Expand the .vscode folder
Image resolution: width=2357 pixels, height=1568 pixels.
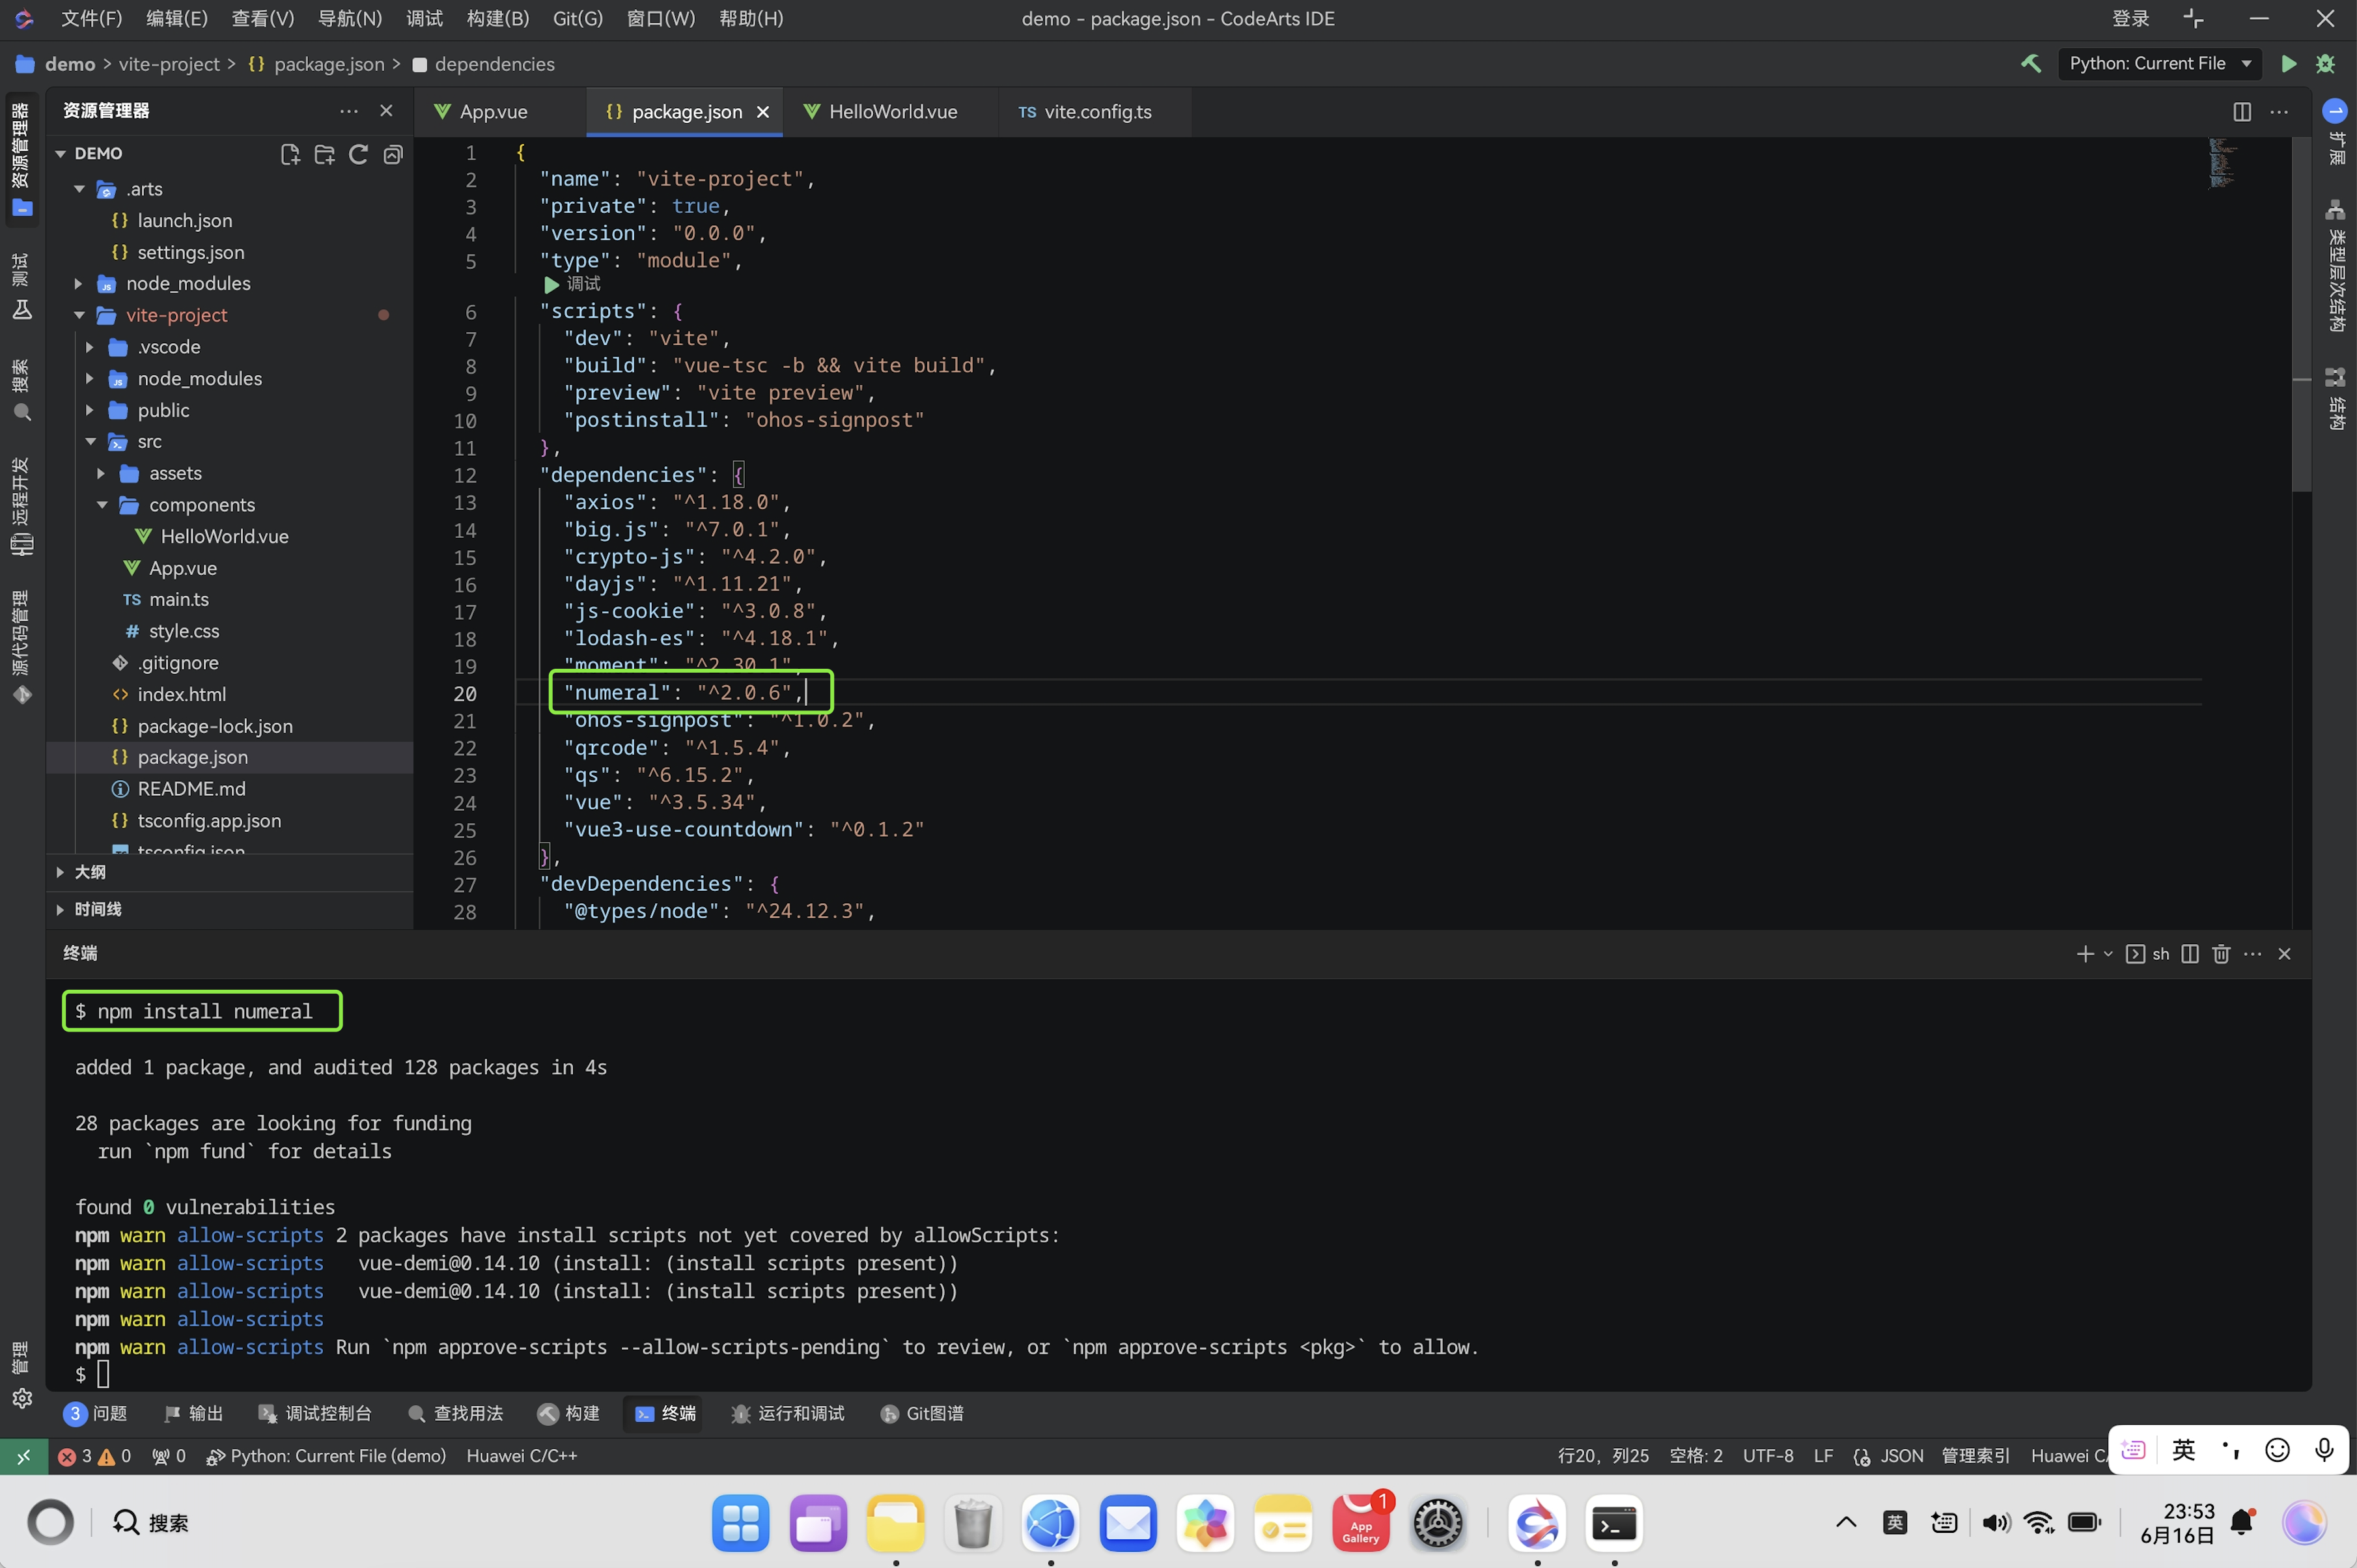90,347
